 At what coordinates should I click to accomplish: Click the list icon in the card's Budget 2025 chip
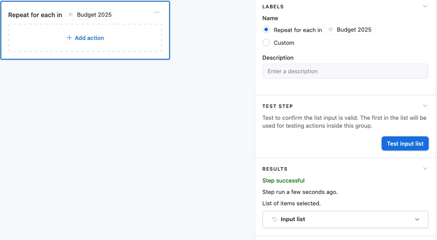tap(71, 15)
